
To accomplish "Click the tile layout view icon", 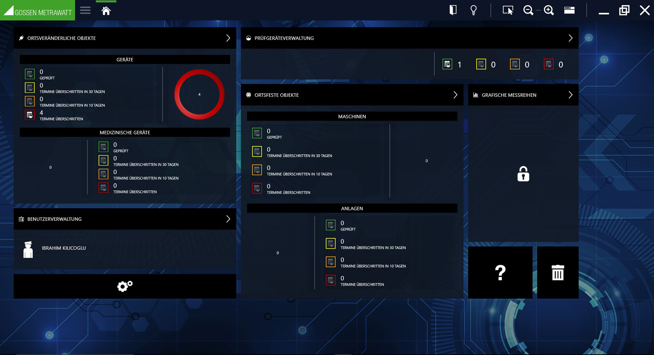I will pos(569,10).
